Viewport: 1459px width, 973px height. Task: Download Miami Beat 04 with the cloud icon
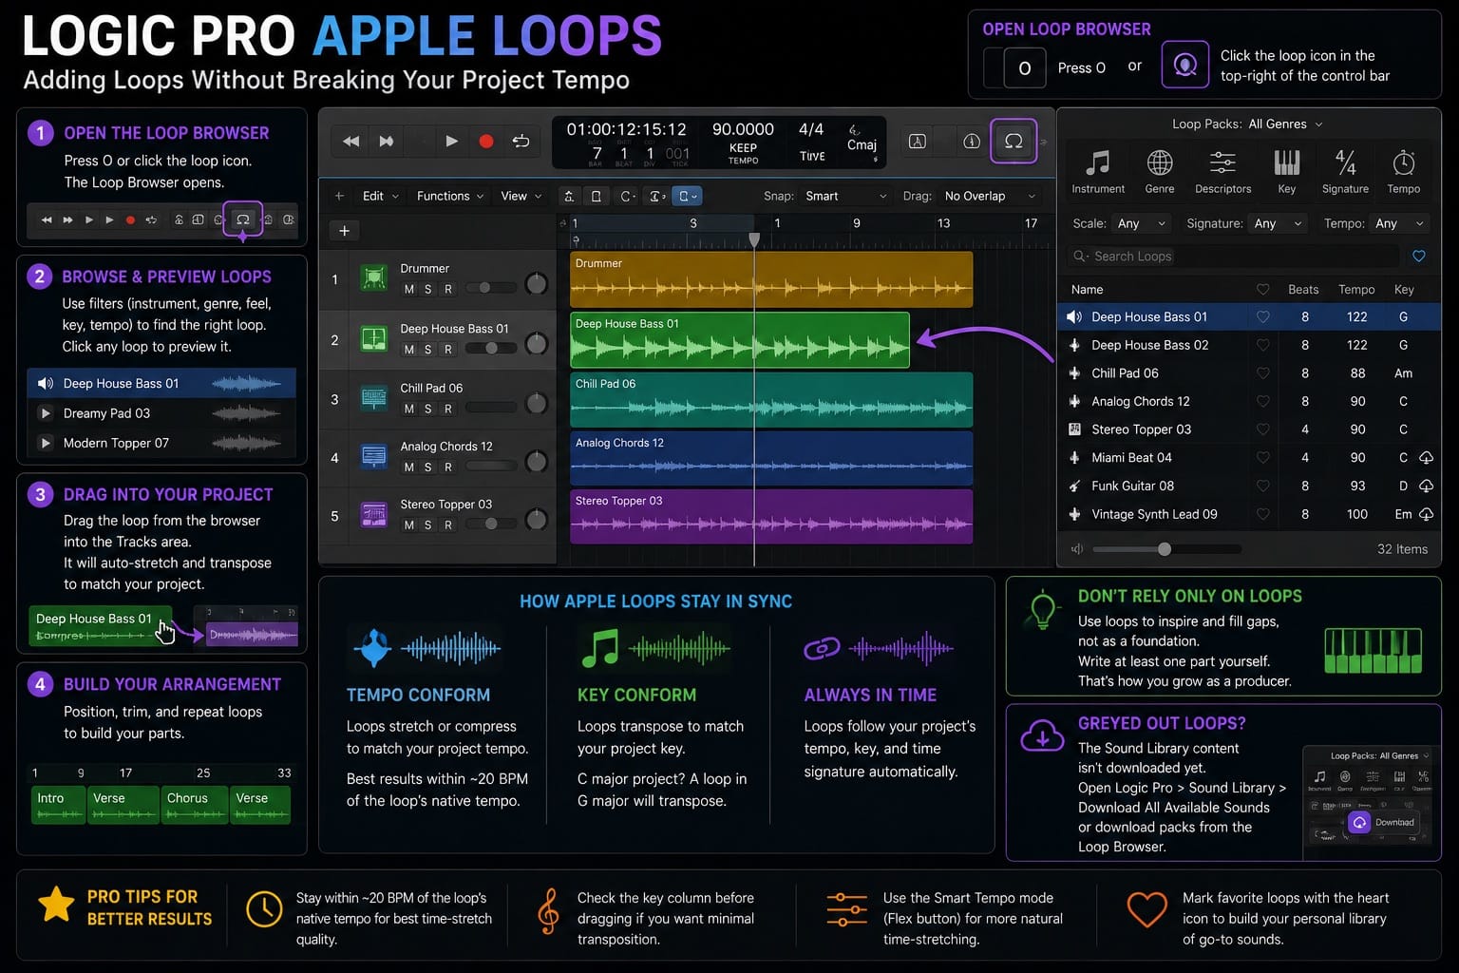(1426, 458)
